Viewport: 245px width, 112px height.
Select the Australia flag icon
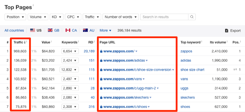85,30
